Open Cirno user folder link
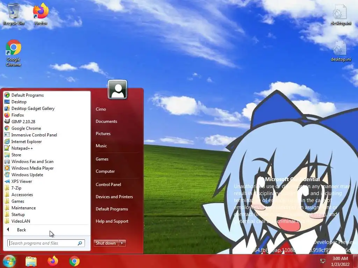 (x=101, y=109)
